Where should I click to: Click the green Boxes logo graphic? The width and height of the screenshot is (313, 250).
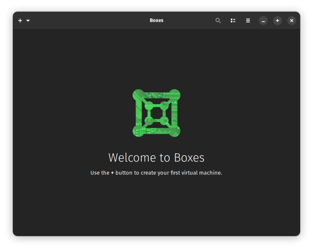pos(156,113)
